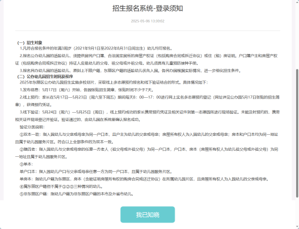Click the 我已知晓 confirmation button
This screenshot has width=299, height=229.
coord(148,215)
